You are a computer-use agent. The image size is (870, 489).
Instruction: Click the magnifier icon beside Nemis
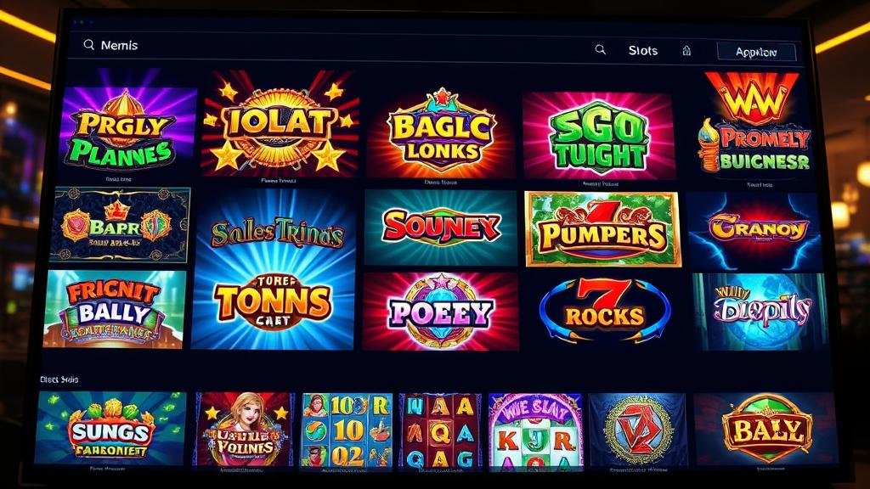88,45
